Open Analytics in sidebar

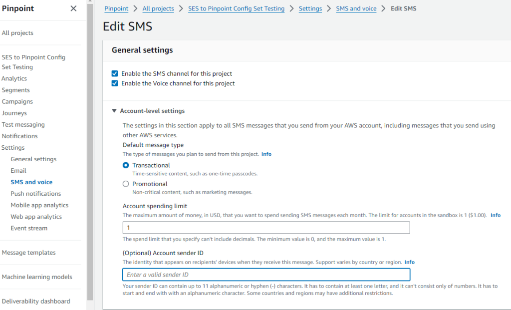(14, 78)
